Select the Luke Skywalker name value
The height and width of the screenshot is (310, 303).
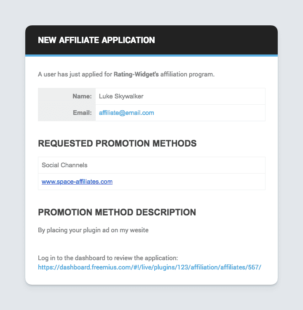pos(121,96)
